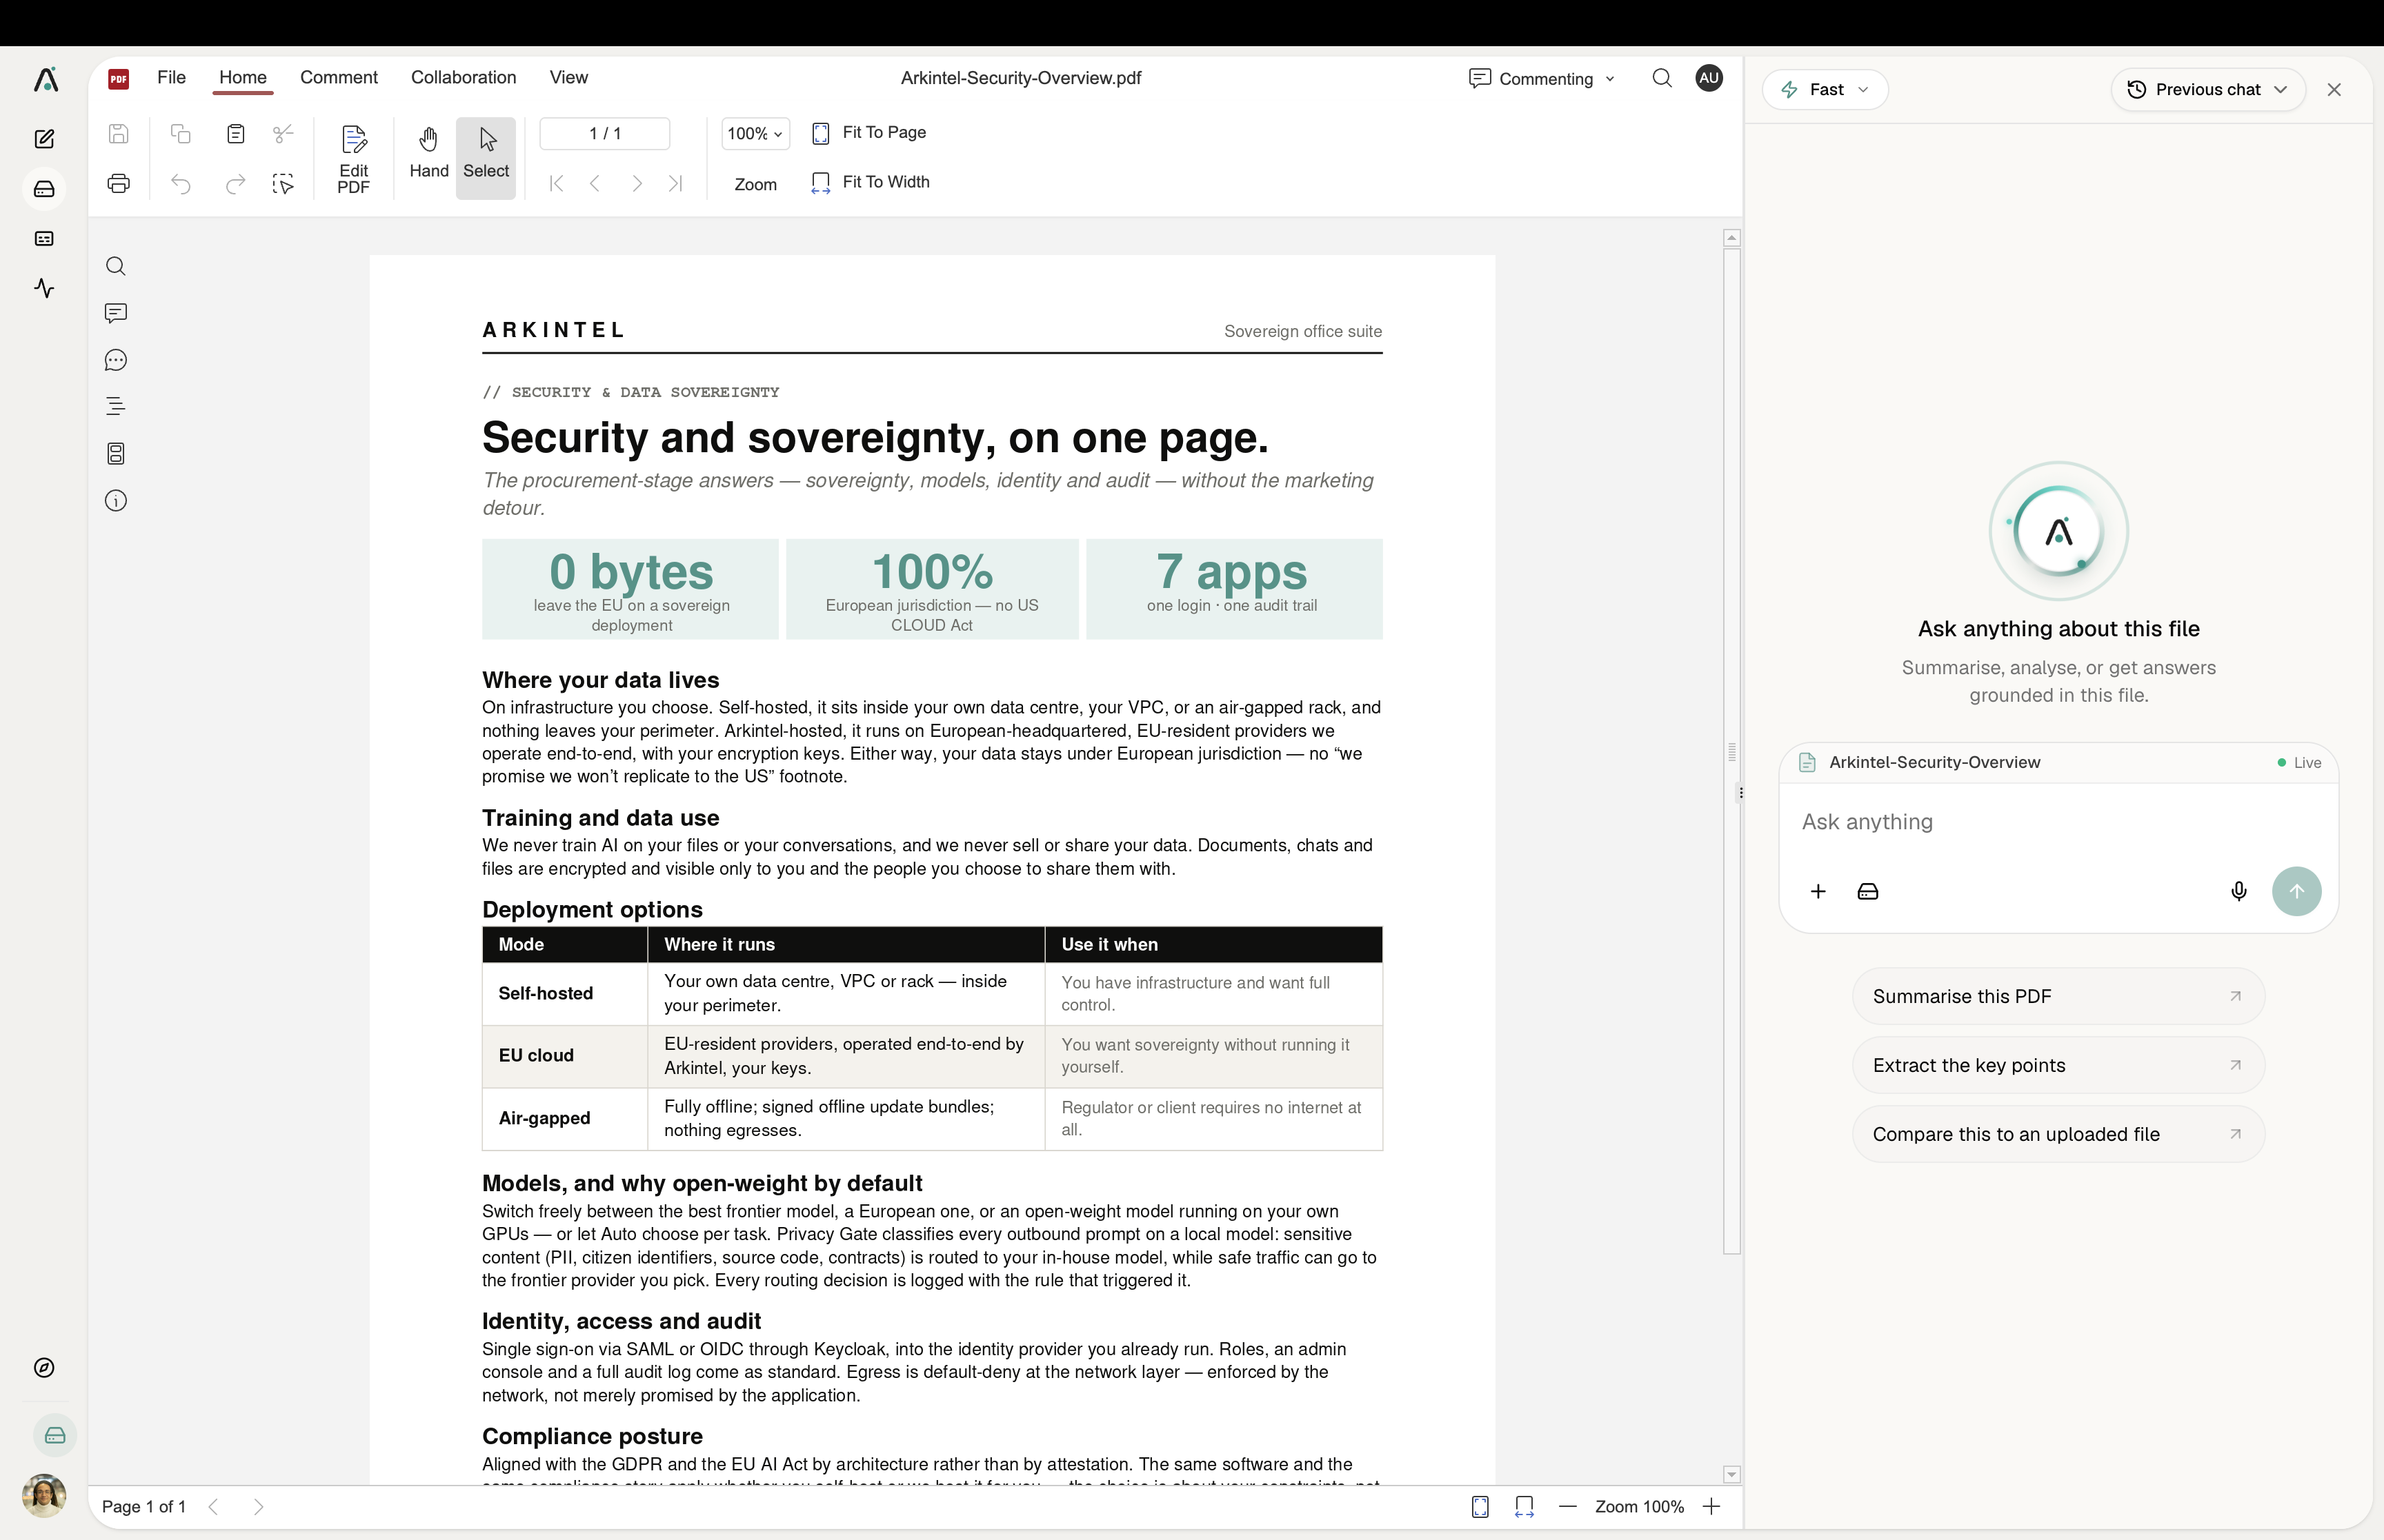
Task: Switch to the View tab
Action: pyautogui.click(x=568, y=78)
